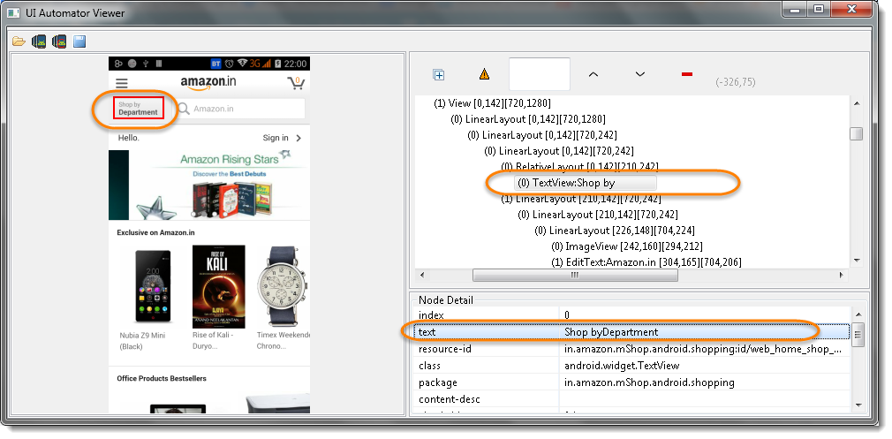Toggle the NAF nodes warning icon
The width and height of the screenshot is (892, 439).
[484, 75]
